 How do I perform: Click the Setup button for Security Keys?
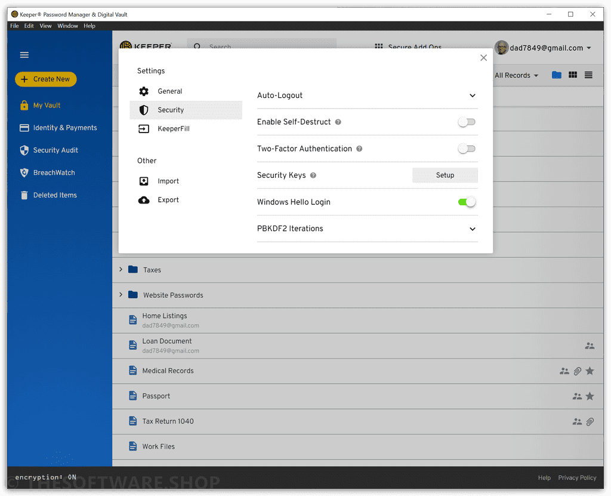[x=445, y=175]
